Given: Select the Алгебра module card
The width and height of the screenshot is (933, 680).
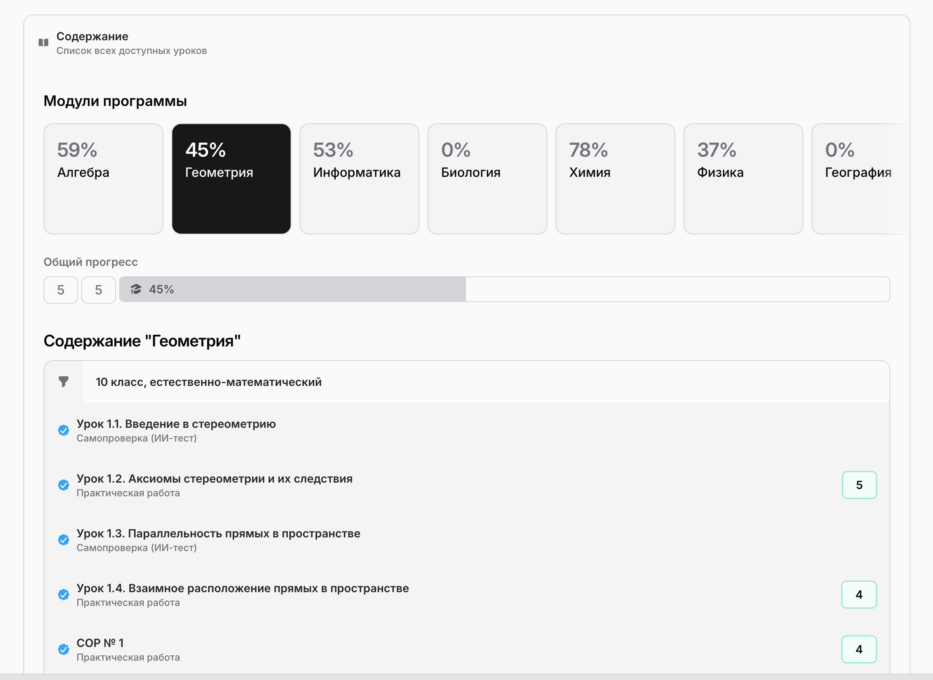Looking at the screenshot, I should 103,178.
